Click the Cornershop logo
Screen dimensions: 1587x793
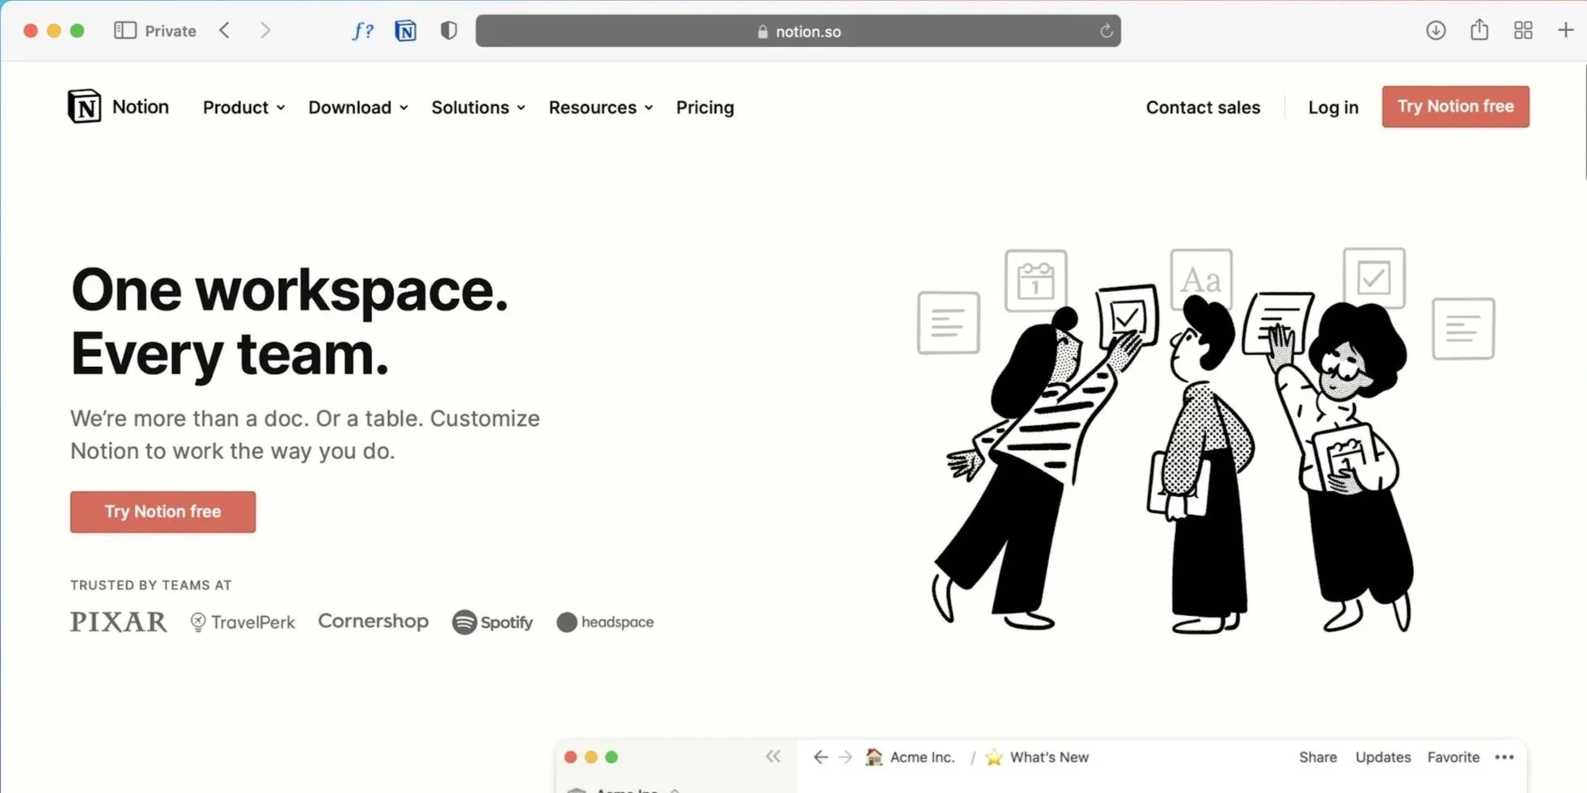click(x=373, y=621)
